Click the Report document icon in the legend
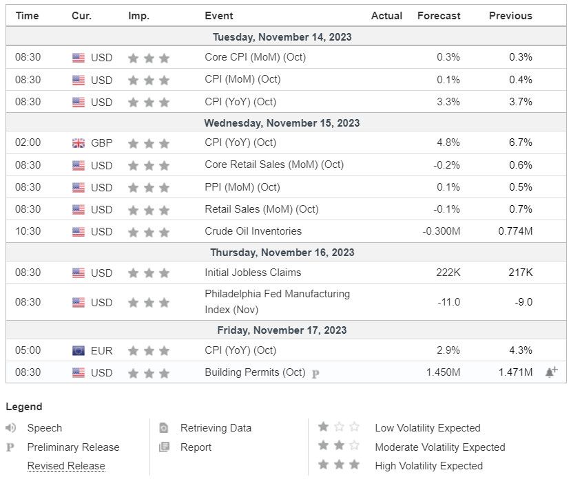 pyautogui.click(x=164, y=447)
